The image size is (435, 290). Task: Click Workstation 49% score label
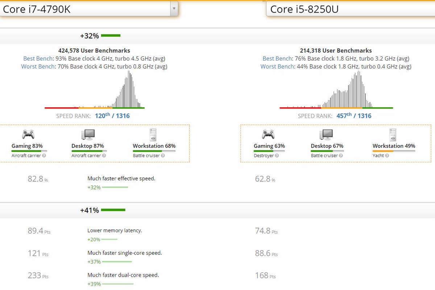point(394,146)
